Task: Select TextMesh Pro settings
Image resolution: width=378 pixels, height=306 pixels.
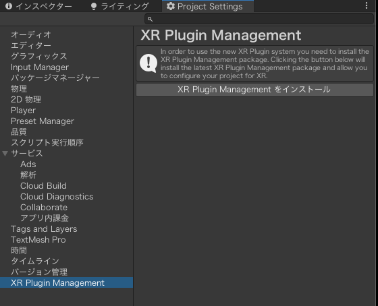Action: [38, 240]
